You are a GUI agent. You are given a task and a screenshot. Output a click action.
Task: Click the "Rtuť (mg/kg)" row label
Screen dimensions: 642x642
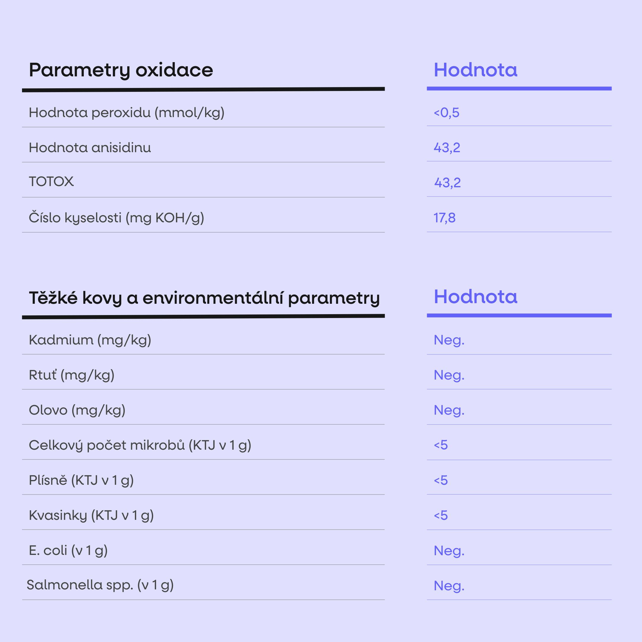[71, 375]
